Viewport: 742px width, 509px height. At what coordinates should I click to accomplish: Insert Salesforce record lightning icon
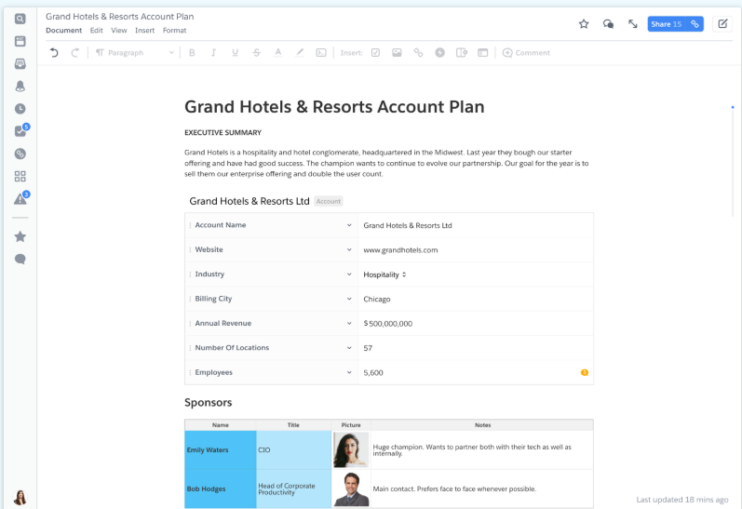[x=439, y=52]
